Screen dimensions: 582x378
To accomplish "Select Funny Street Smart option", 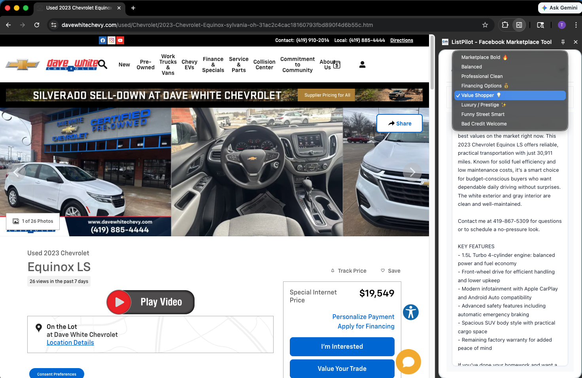I will [x=510, y=114].
